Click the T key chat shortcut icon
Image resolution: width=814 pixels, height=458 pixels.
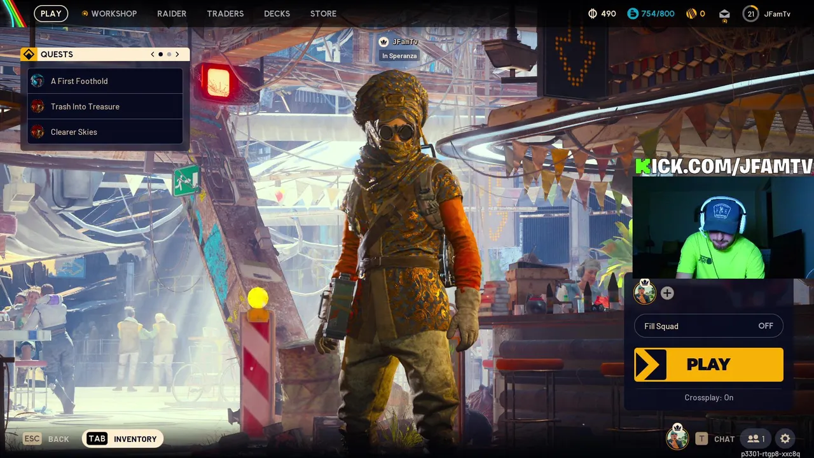point(701,438)
